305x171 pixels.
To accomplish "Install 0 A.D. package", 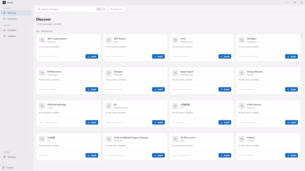I will tap(225, 56).
